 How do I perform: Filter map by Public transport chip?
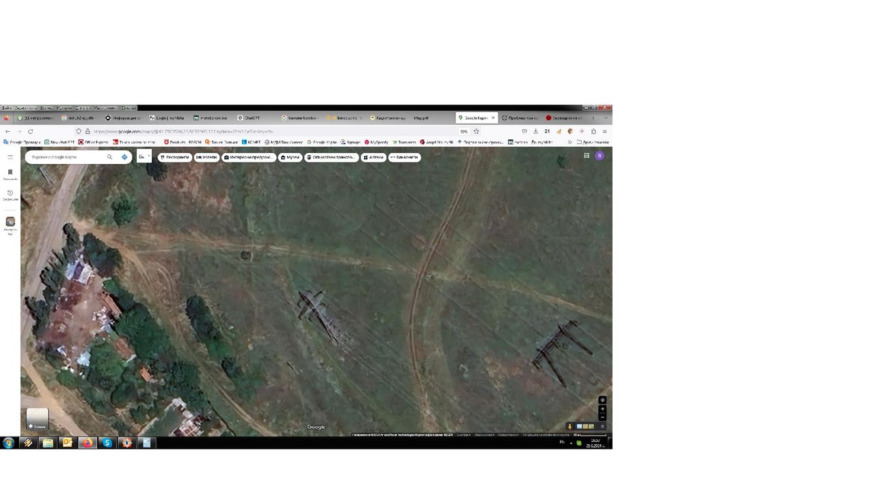pyautogui.click(x=332, y=157)
